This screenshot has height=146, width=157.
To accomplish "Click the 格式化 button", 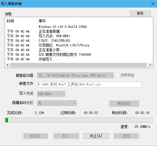I will 36,136.
